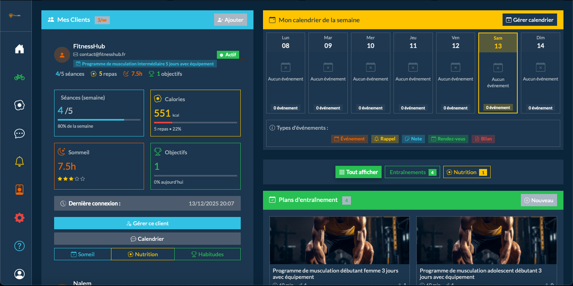Switch to the 'Habitudes' tab
Screen dimensions: 573x286
coord(208,254)
